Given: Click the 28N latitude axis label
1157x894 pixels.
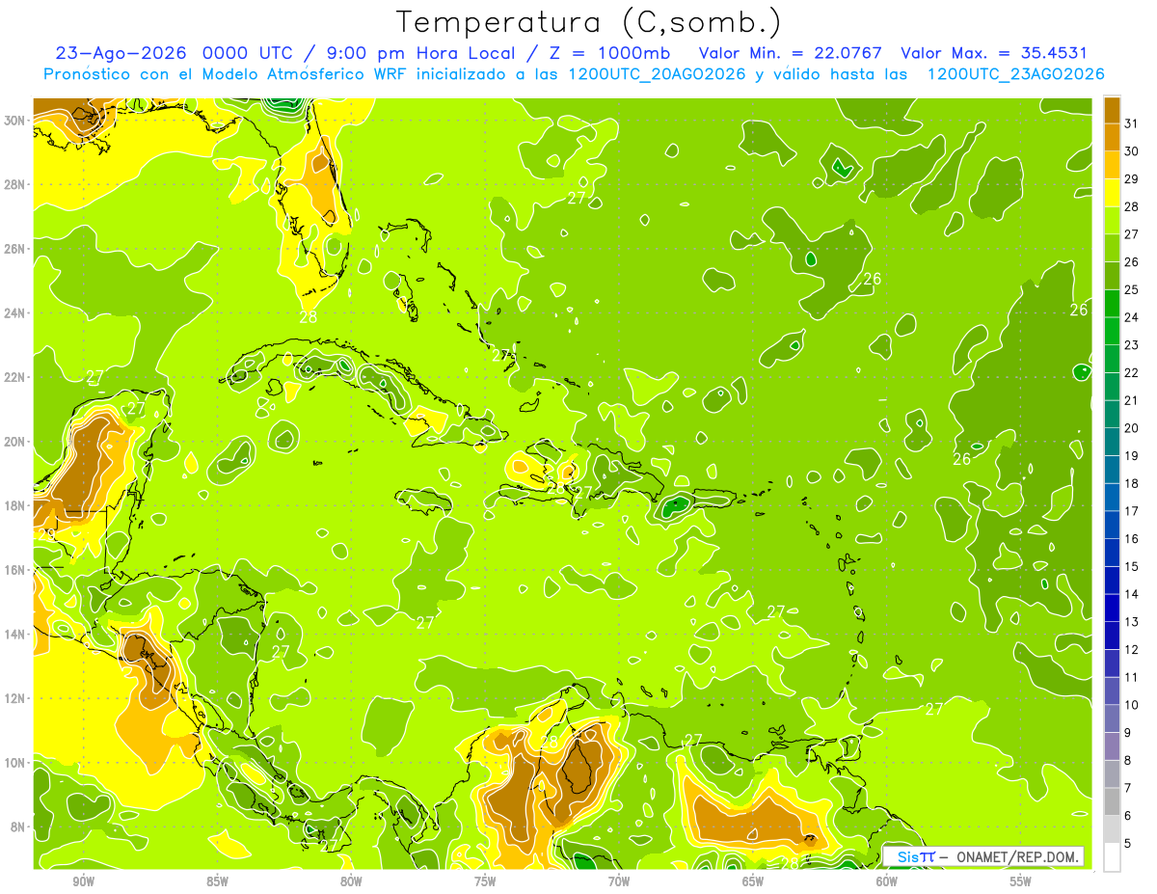Looking at the screenshot, I should (14, 184).
